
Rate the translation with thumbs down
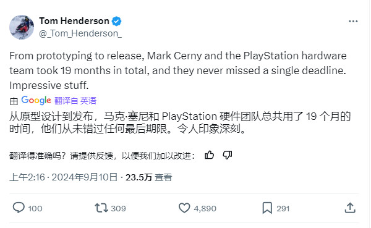click(x=228, y=155)
